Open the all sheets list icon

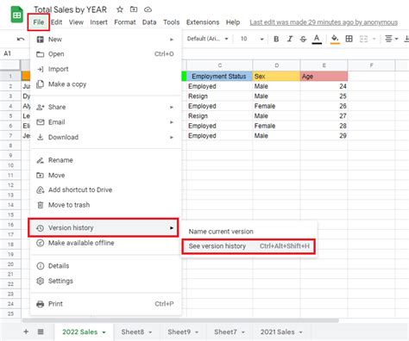[x=41, y=332]
